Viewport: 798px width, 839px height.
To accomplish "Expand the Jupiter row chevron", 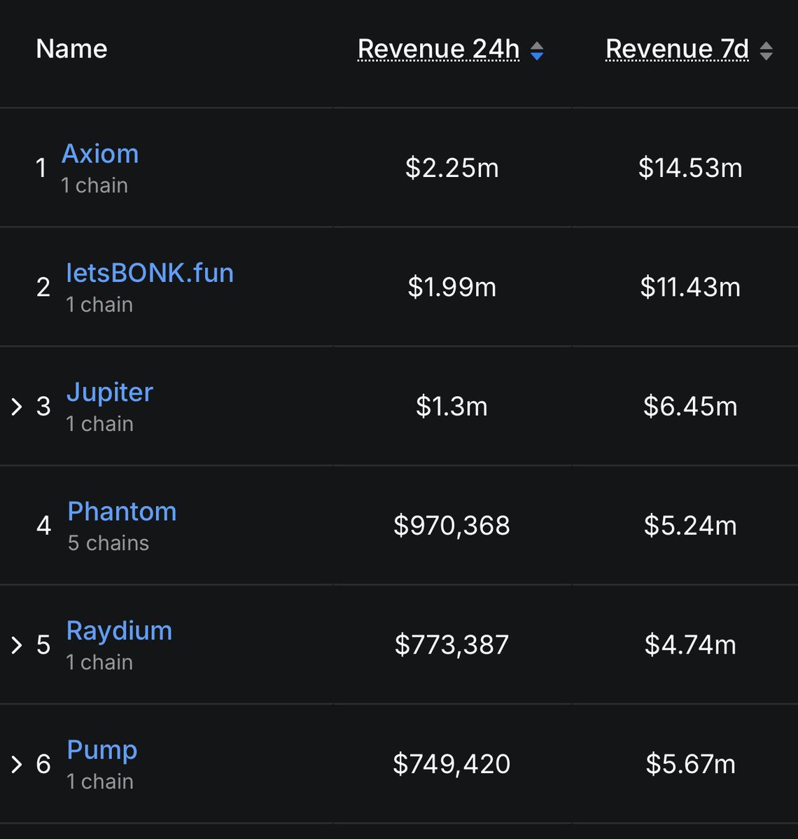I will point(17,407).
